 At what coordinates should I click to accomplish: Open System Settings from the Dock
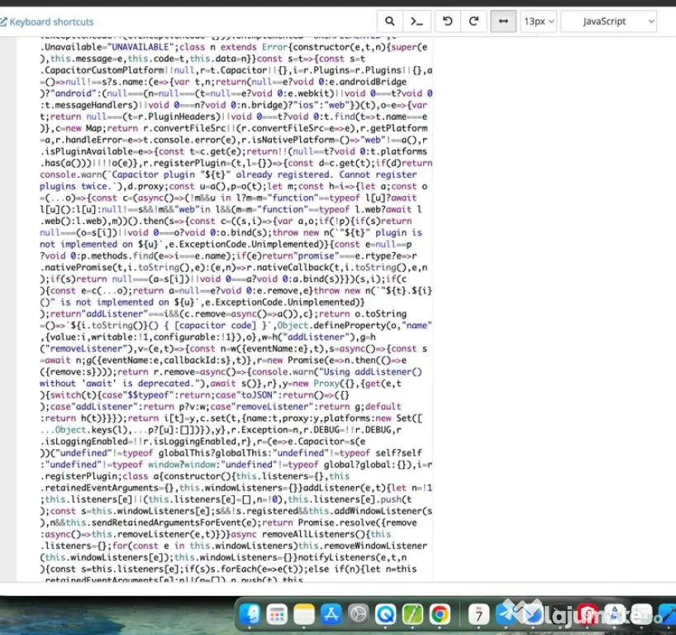pyautogui.click(x=359, y=614)
